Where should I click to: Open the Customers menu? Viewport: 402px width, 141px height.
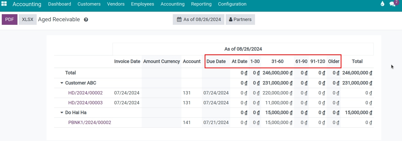coord(89,4)
